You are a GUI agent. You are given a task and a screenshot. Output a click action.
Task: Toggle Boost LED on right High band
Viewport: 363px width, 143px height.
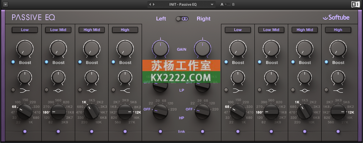tap(326, 62)
